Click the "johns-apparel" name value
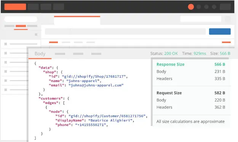Image resolution: width=238 pixels, height=142 pixels. (x=83, y=81)
